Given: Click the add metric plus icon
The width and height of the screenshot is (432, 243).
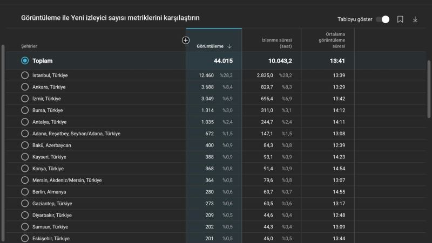Looking at the screenshot, I should (x=186, y=40).
